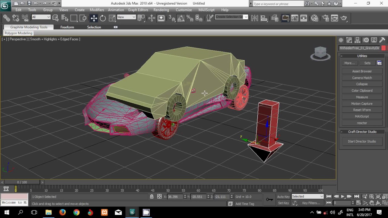Toggle Set Key mode
Image resolution: width=388 pixels, height=218 pixels.
click(283, 203)
